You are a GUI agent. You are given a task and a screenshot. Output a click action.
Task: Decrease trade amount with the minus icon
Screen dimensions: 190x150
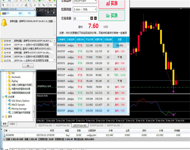click(95, 18)
